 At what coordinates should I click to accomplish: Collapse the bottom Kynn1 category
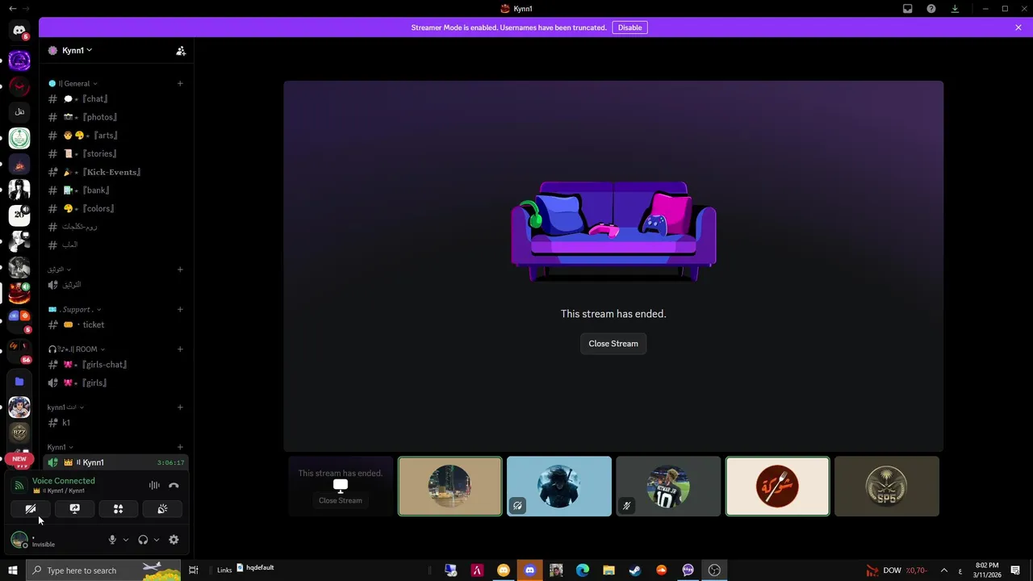(61, 447)
